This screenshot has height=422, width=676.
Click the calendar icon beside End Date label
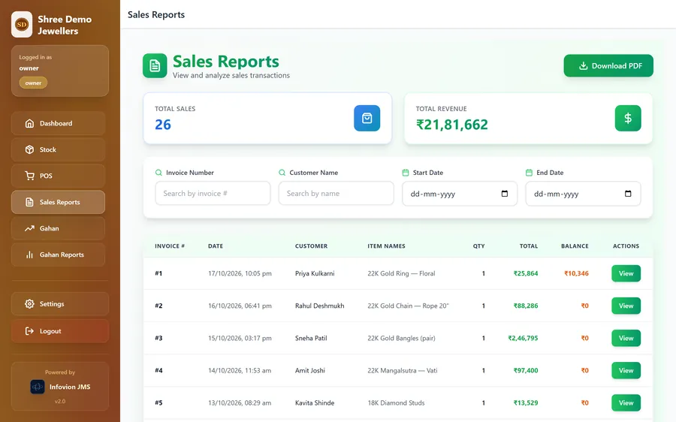[x=529, y=173]
